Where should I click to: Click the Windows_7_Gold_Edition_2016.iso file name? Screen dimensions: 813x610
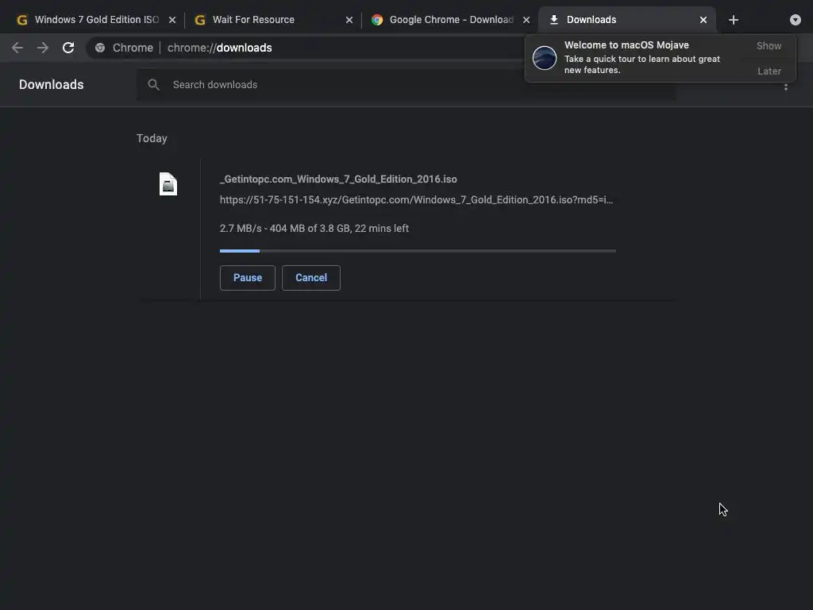338,179
